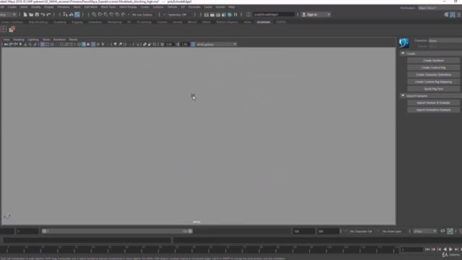
Task: Open the Edit Mesh menu
Action: tap(90, 6)
